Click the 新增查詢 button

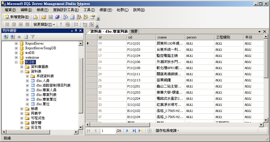(17, 17)
